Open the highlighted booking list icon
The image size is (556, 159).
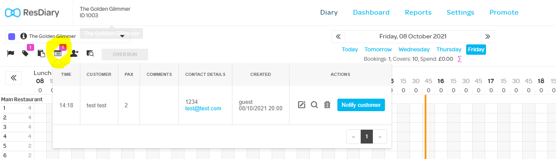pos(57,53)
